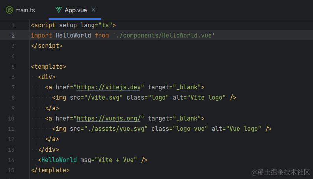Click the './components/HelloWorld.vue' import path
The height and width of the screenshot is (179, 313).
[164, 36]
